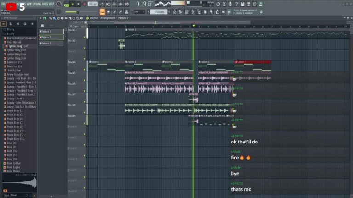
Task: Select the playlist mute tool icon
Action: [62, 18]
